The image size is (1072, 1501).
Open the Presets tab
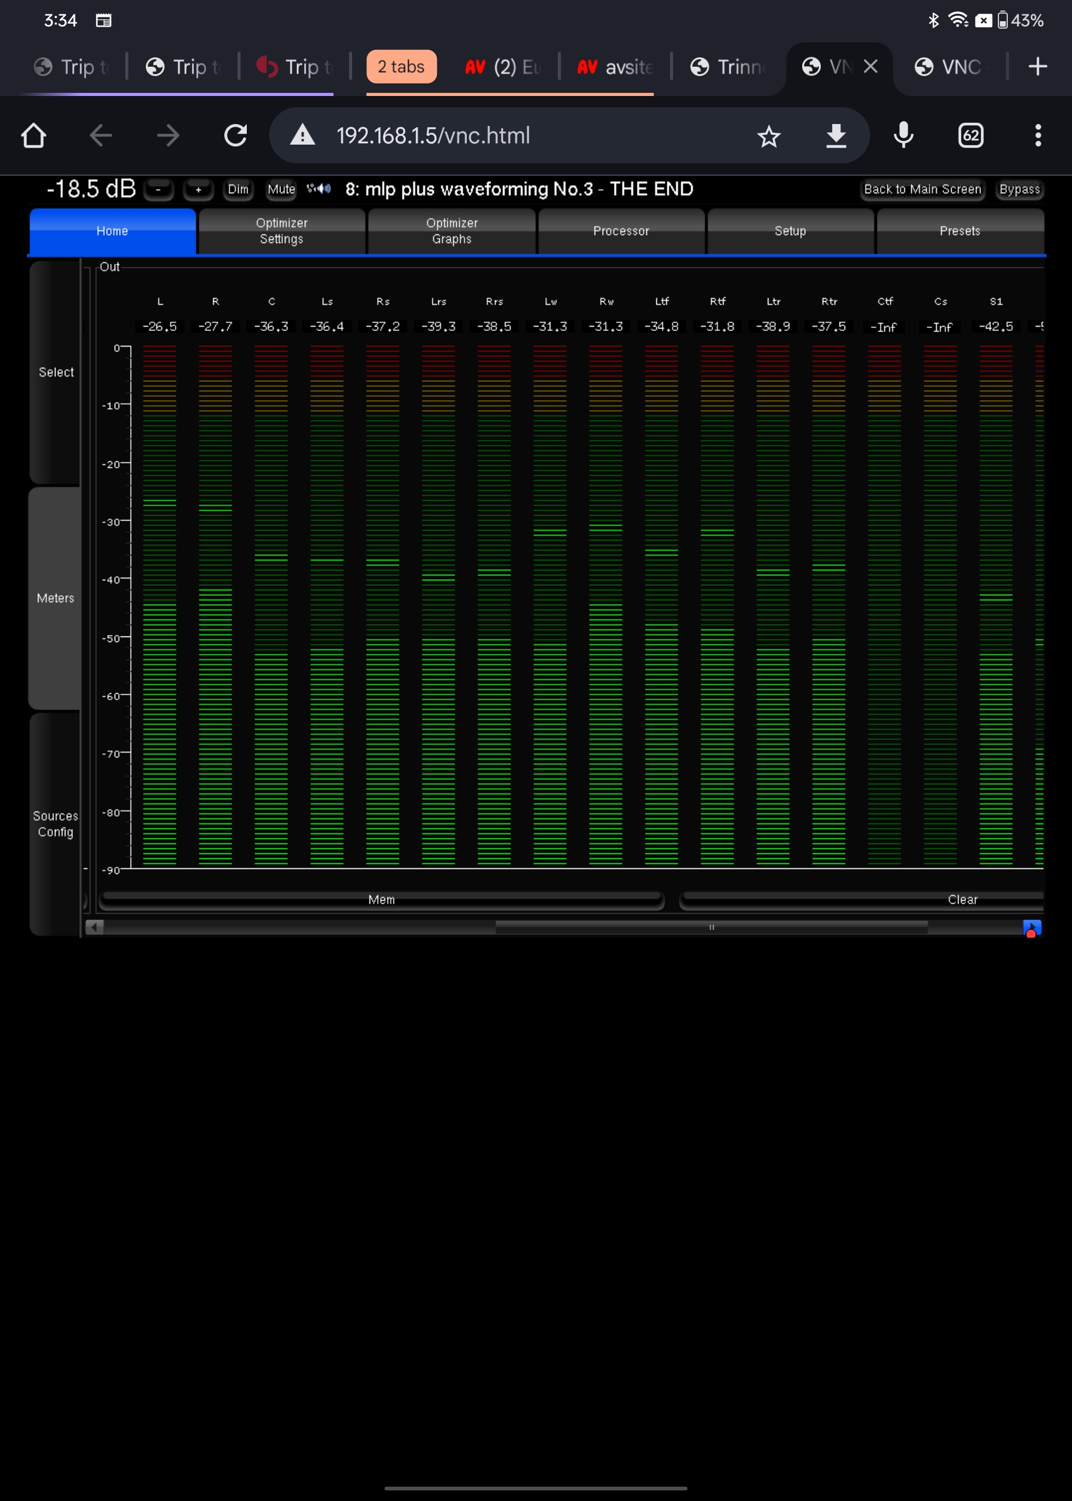click(x=960, y=231)
